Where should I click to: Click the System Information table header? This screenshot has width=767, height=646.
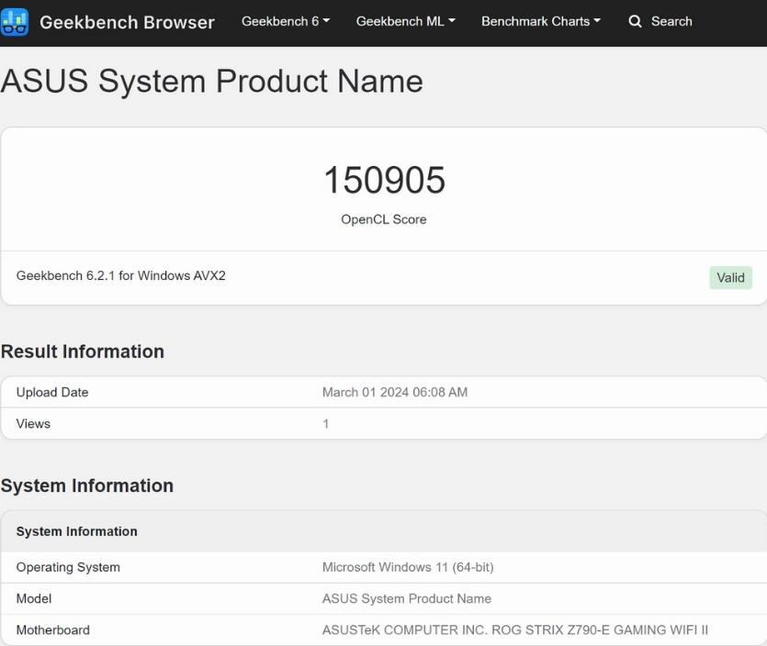click(77, 531)
